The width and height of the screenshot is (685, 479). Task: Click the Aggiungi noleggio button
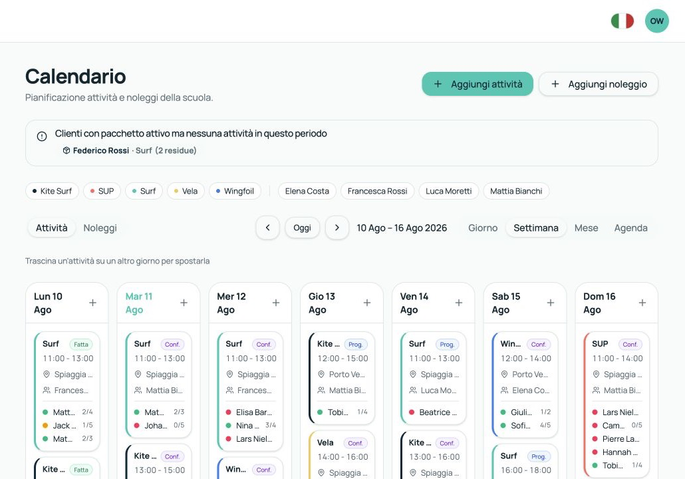(x=598, y=84)
